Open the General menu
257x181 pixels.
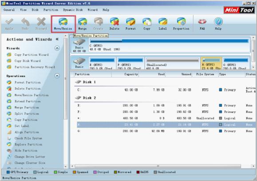click(9, 10)
